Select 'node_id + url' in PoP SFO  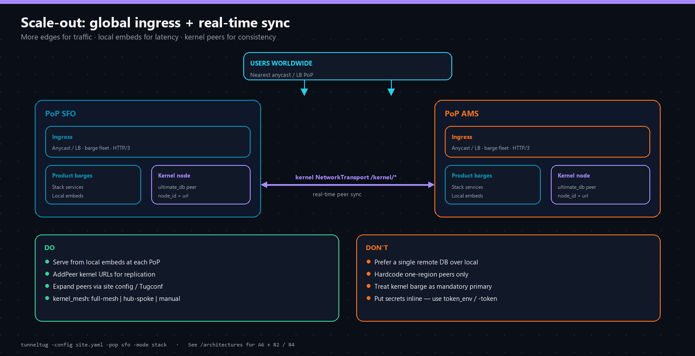pos(173,196)
